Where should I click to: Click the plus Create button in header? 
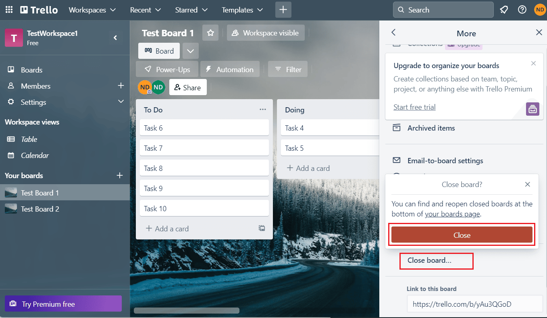[x=283, y=10]
